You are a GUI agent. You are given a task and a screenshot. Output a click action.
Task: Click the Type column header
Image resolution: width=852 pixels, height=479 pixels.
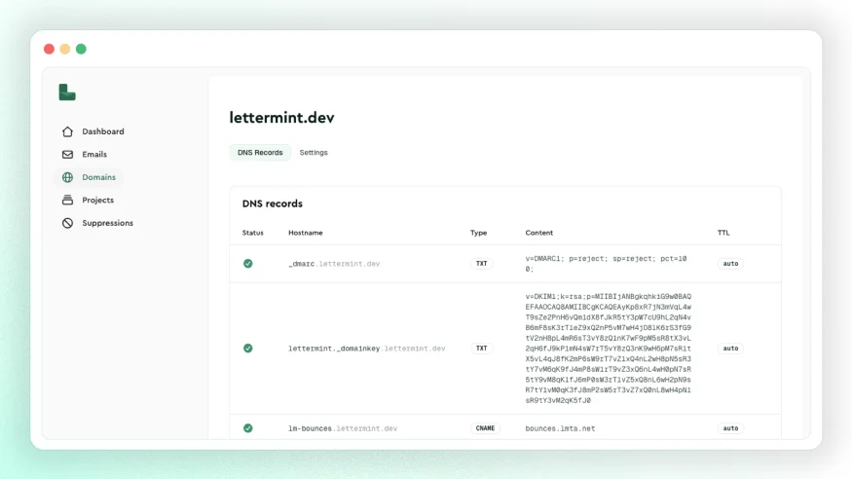pos(479,233)
